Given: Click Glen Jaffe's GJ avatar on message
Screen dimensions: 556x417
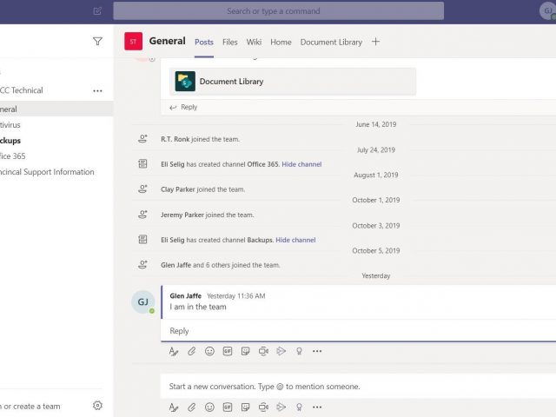Looking at the screenshot, I should pos(142,301).
